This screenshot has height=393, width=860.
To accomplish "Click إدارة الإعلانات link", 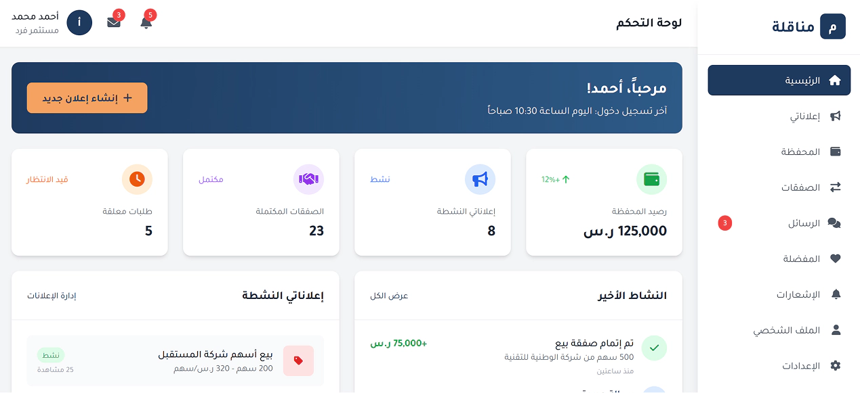I will click(x=52, y=296).
